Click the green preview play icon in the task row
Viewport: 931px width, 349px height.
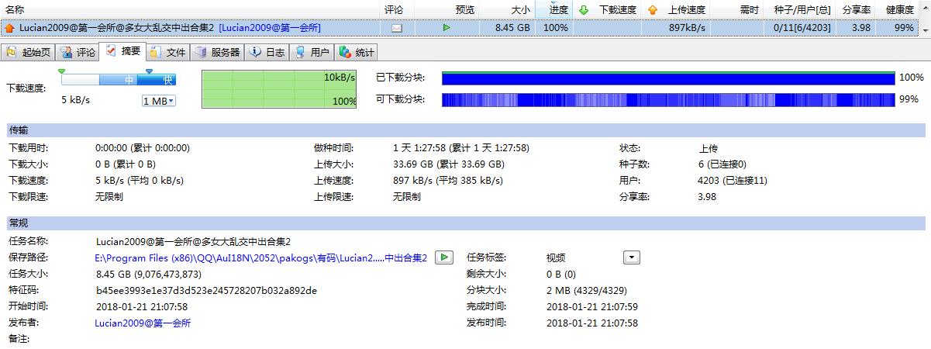[447, 28]
